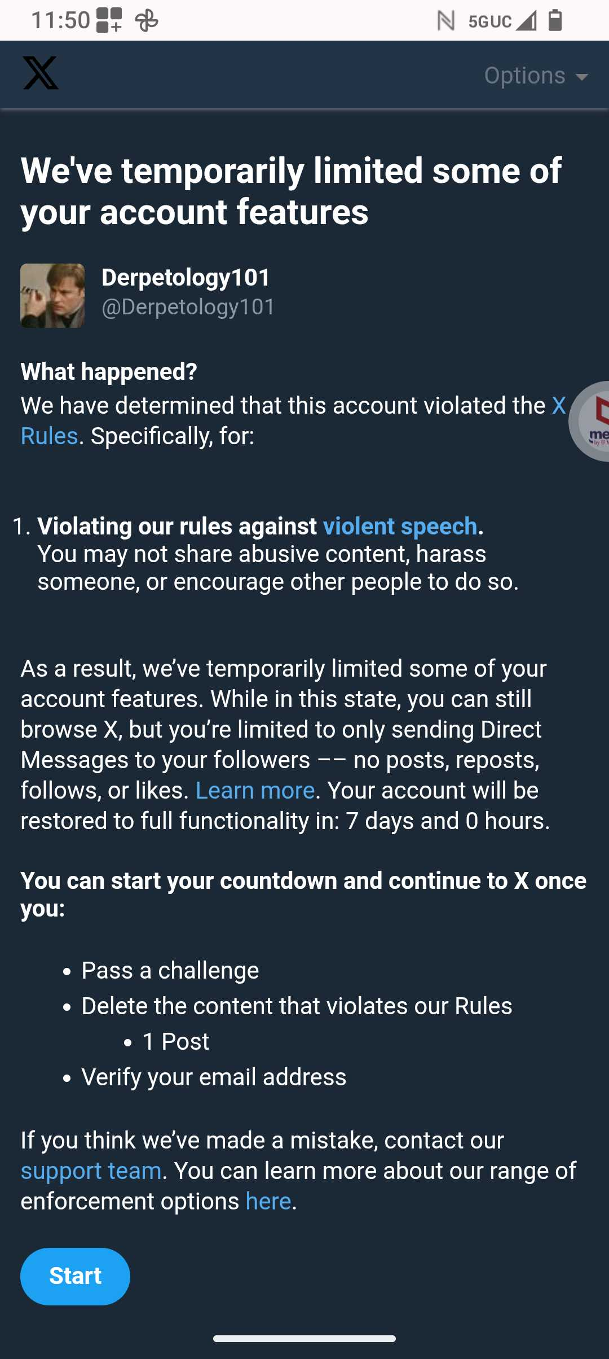This screenshot has width=609, height=1359.
Task: Contact the support team via link
Action: click(91, 1171)
